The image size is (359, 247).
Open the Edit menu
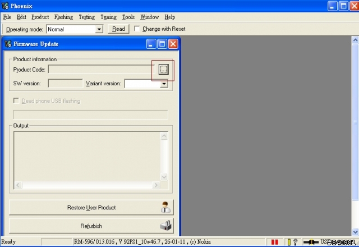[x=21, y=17]
